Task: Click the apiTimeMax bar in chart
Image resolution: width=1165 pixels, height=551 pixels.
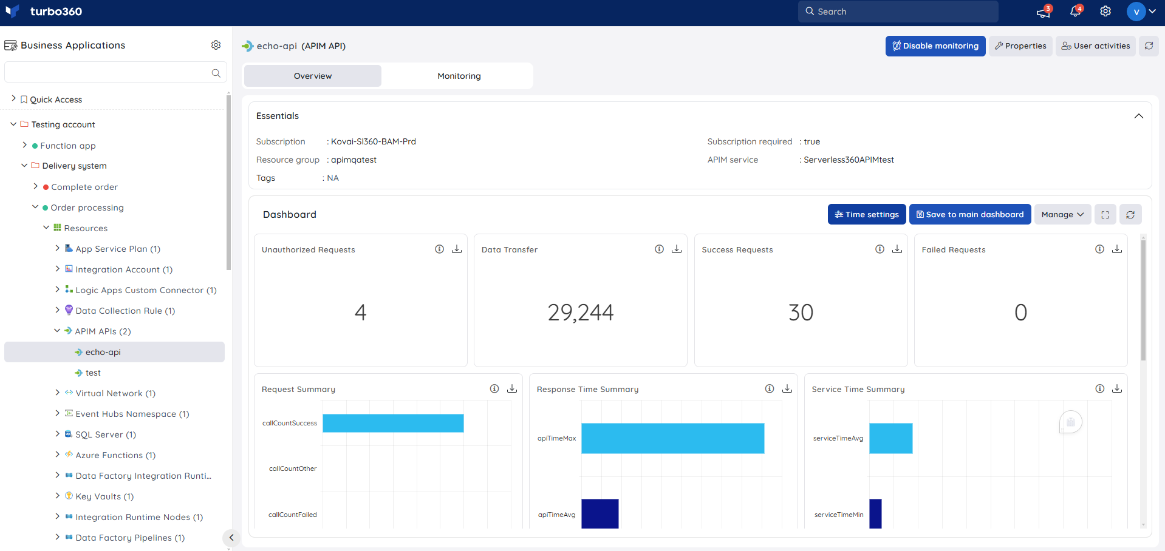Action: 672,438
